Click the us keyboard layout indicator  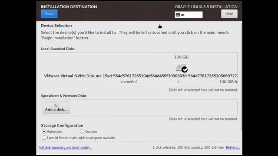coord(189,15)
